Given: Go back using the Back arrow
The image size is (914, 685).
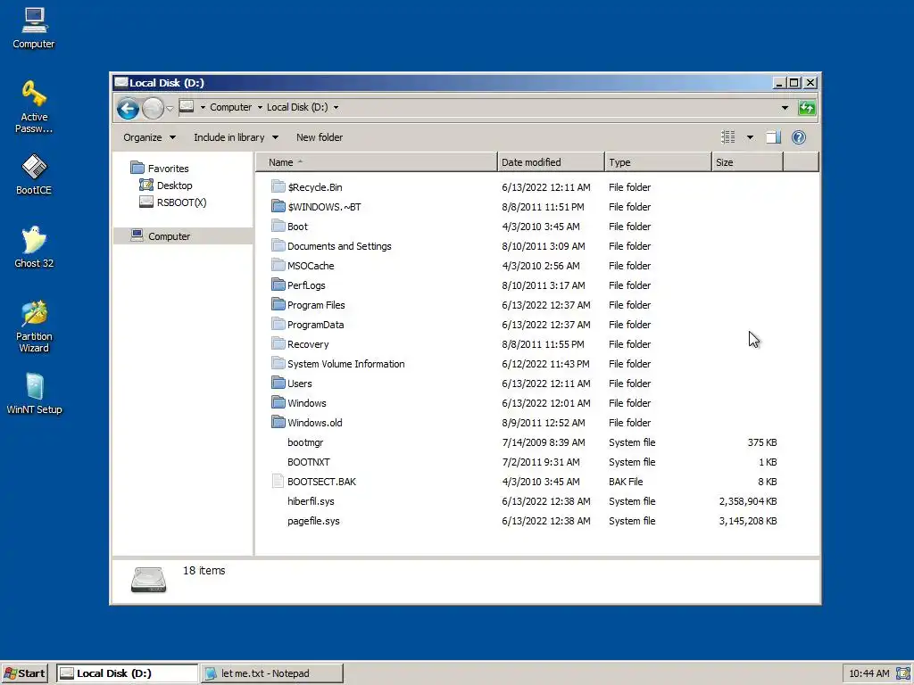Looking at the screenshot, I should coord(128,108).
